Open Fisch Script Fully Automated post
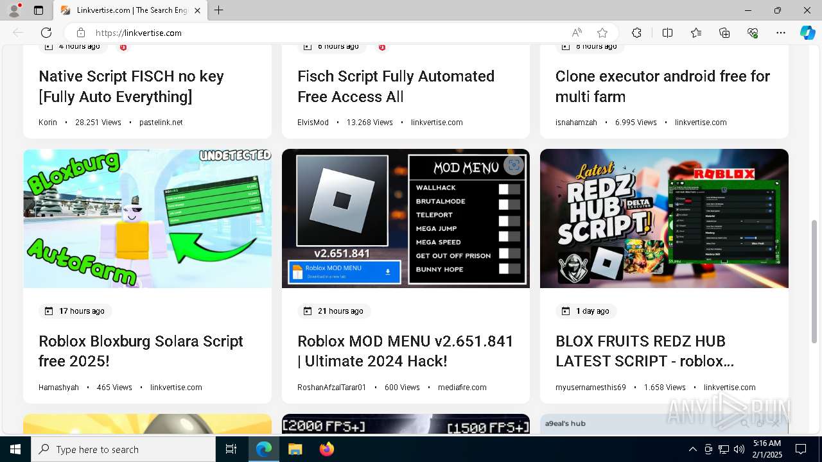Screen dimensions: 822x462 click(396, 87)
